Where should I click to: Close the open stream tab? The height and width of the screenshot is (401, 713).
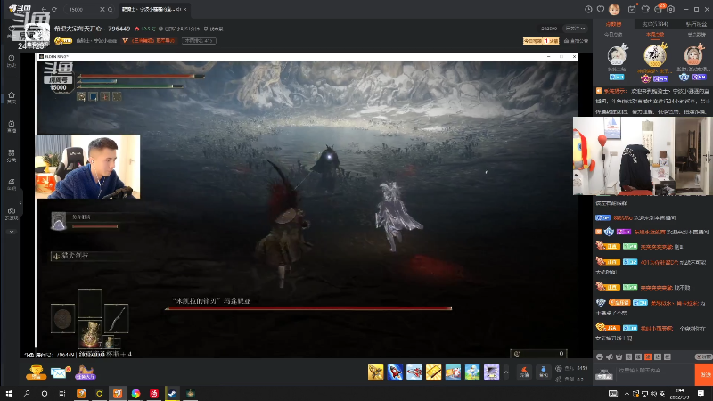point(185,9)
